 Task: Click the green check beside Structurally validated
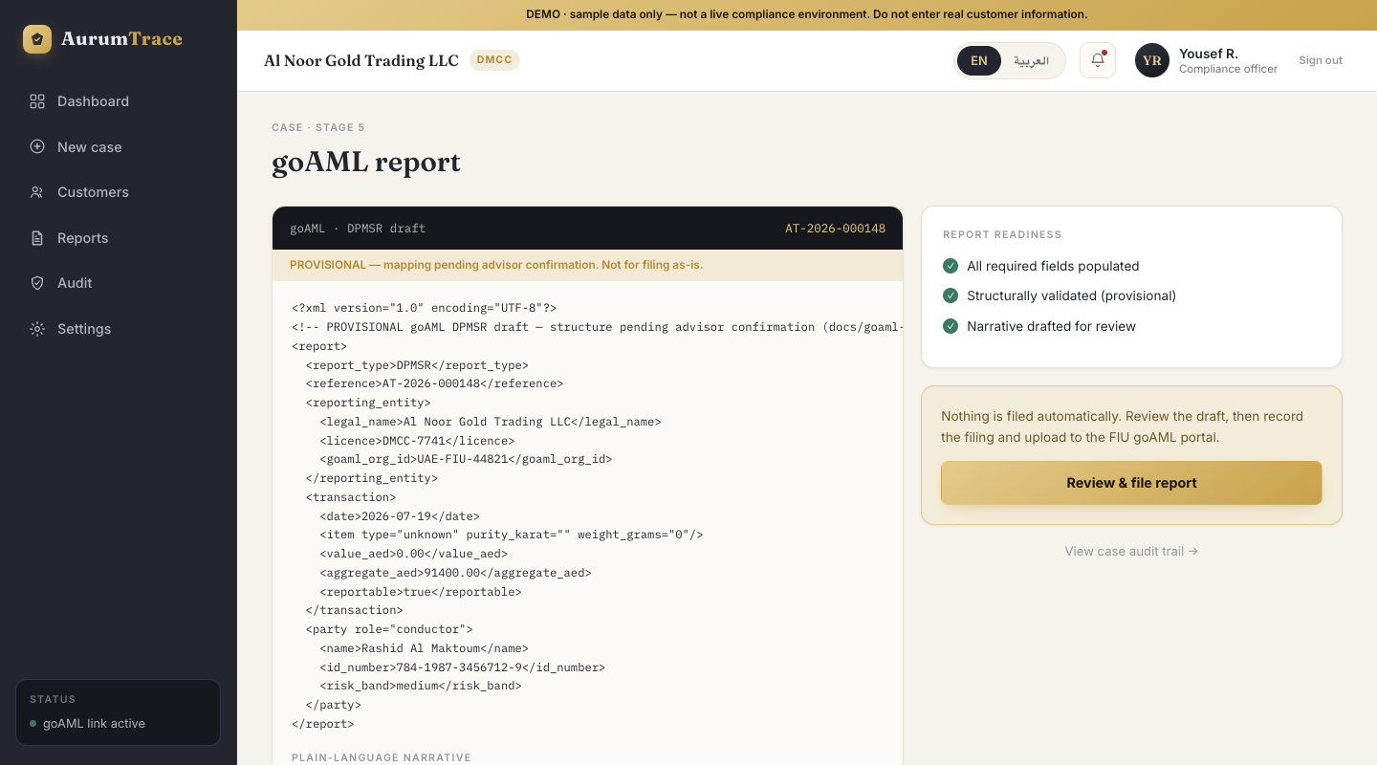coord(951,295)
